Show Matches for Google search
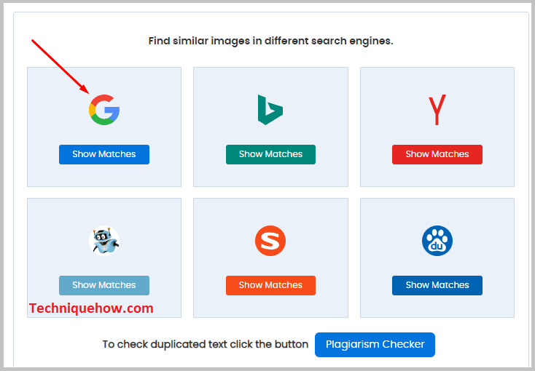Viewport: 535px width, 371px height. 104,154
